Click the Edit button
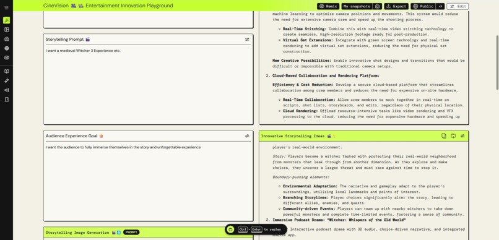This screenshot has height=240, width=499. point(458,6)
